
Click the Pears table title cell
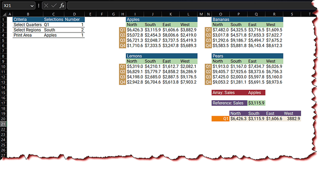(247, 56)
